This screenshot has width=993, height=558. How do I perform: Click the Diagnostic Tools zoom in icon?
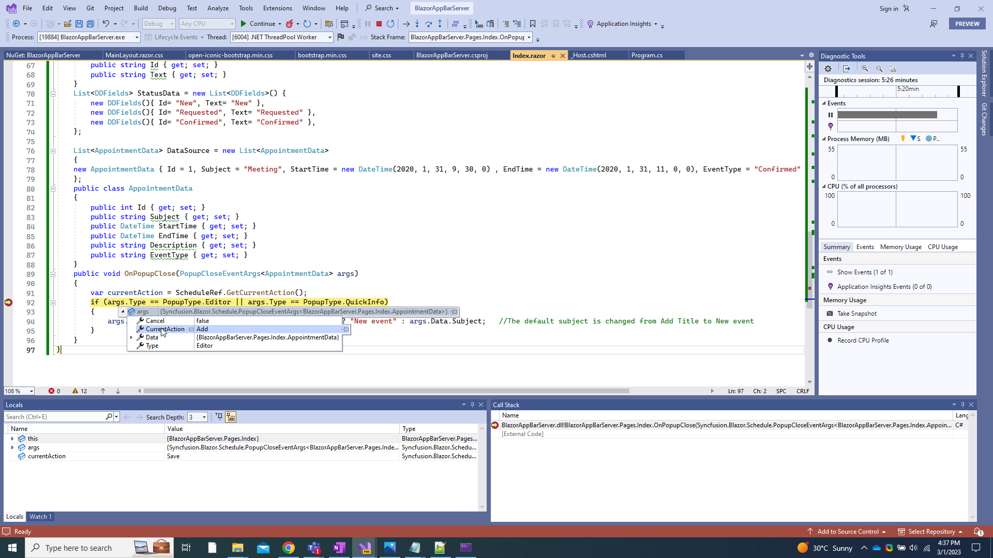click(x=865, y=69)
